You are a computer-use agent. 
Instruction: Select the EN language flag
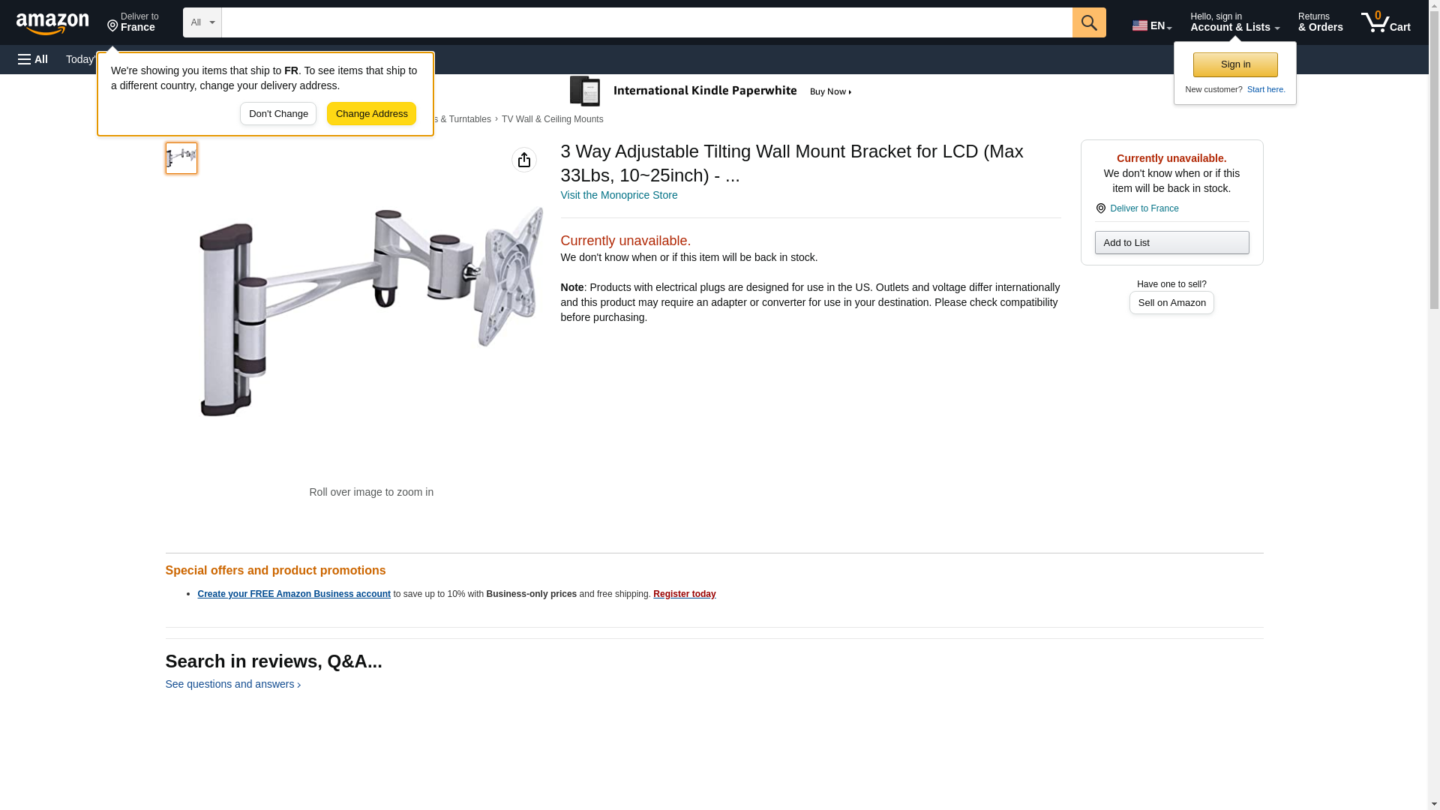pos(1152,25)
